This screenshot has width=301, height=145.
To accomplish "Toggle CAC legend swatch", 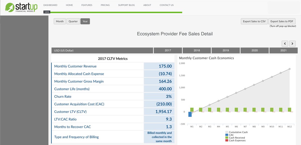I will pyautogui.click(x=227, y=135).
